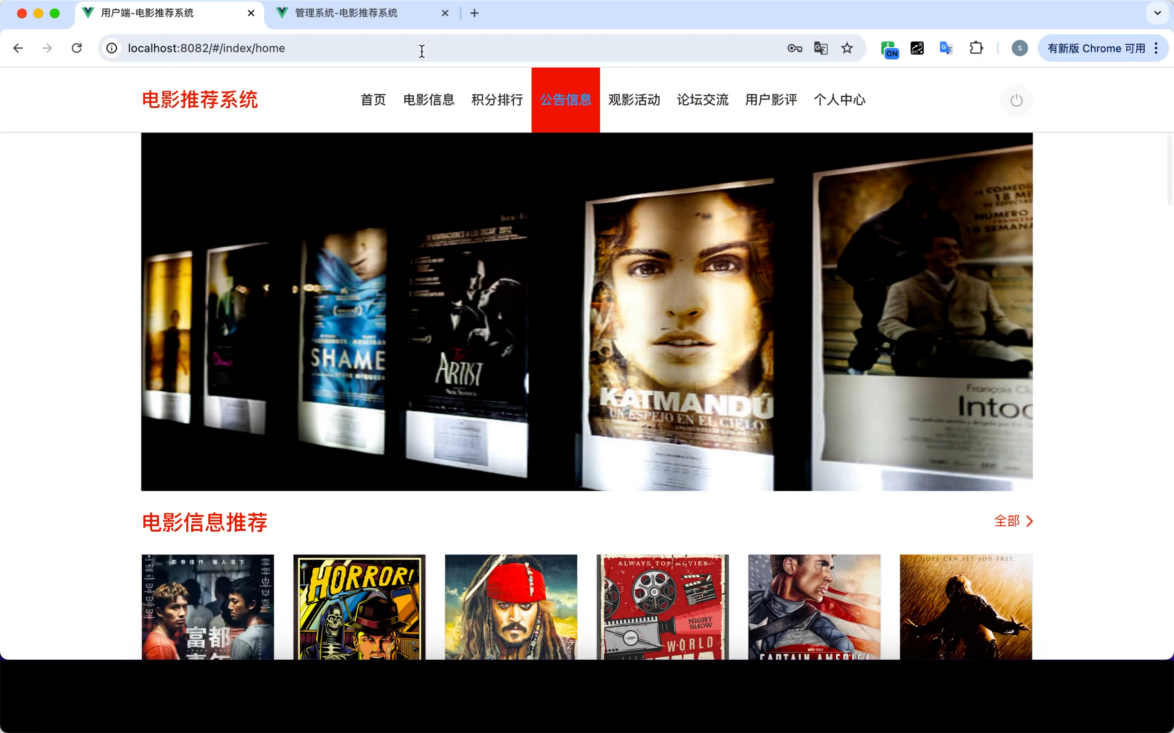Open the Chrome profile avatar S
This screenshot has height=733, width=1174.
pyautogui.click(x=1019, y=48)
